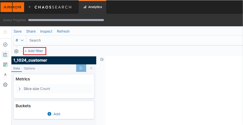Viewport: 243px width, 125px height.
Task: Click the Inspect menu item
Action: [46, 31]
